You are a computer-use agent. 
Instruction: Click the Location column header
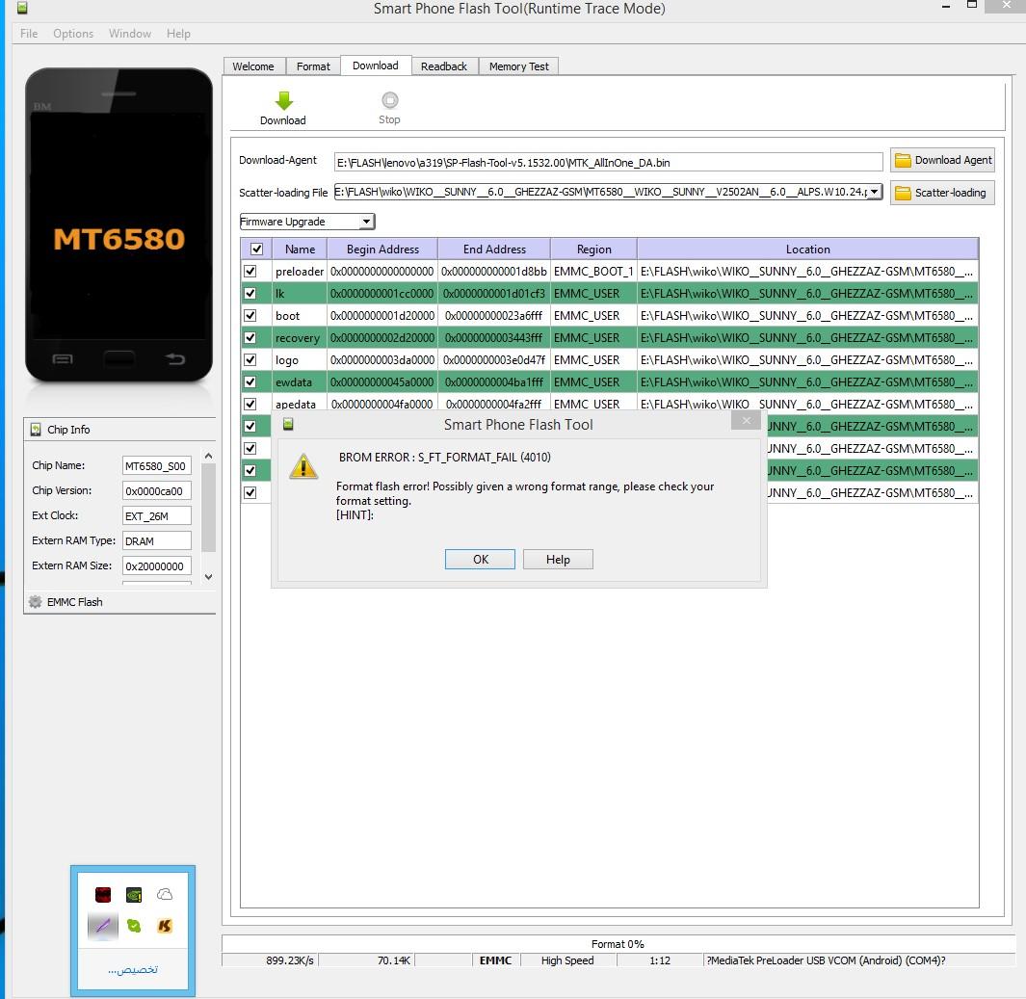(807, 250)
